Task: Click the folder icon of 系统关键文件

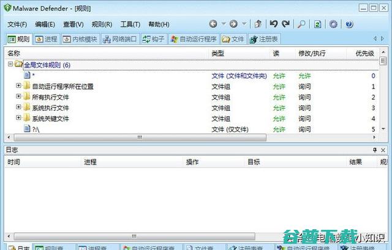Action: (x=27, y=118)
